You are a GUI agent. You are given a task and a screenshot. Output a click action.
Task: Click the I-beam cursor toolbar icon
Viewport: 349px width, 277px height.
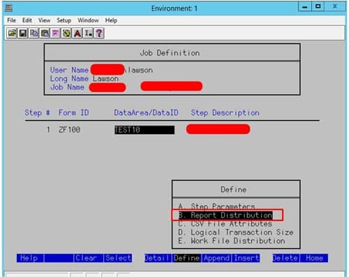point(88,33)
